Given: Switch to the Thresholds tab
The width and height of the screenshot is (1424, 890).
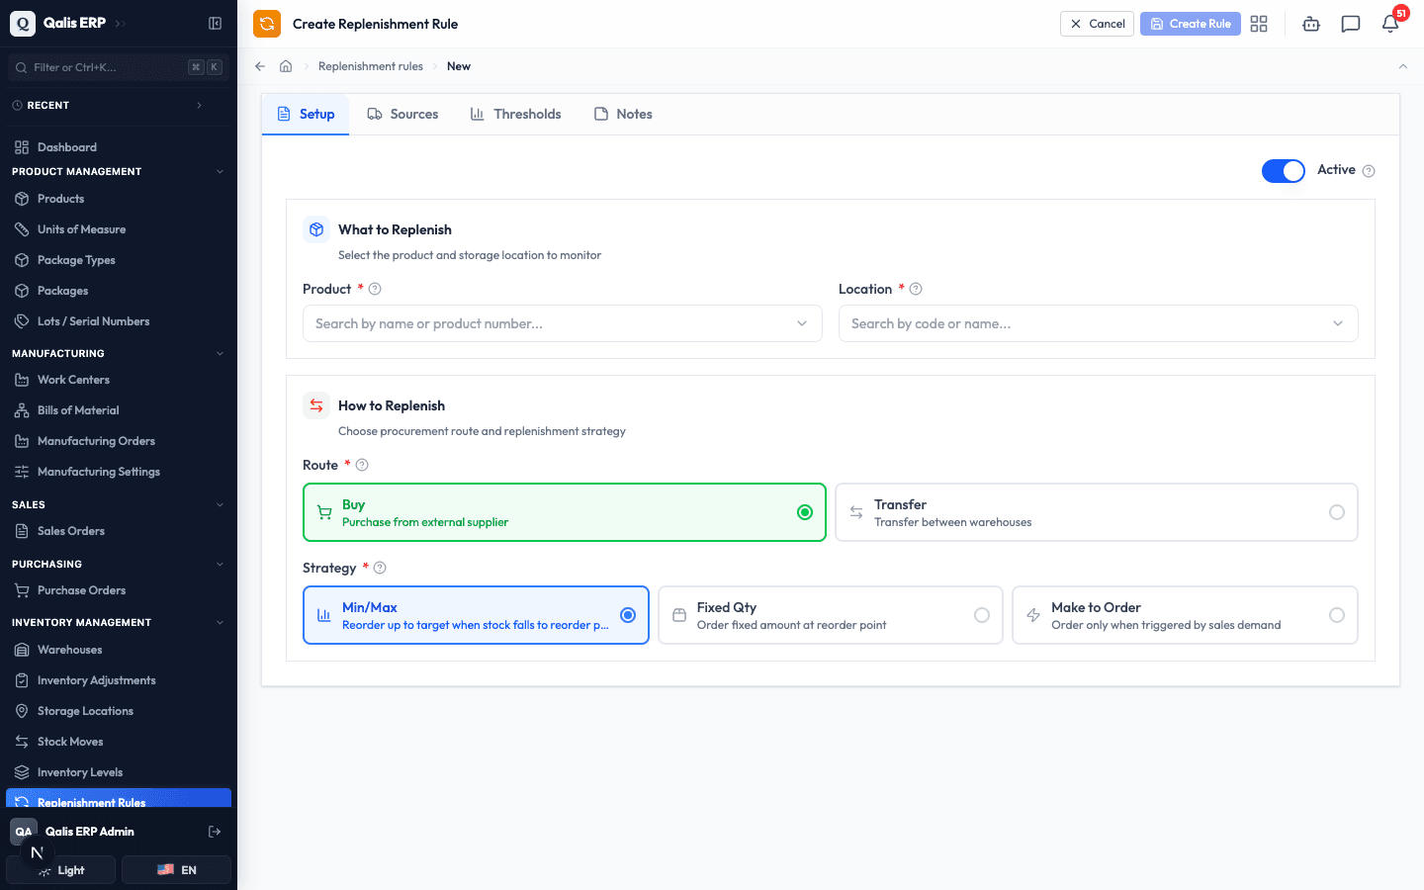Looking at the screenshot, I should tap(515, 114).
